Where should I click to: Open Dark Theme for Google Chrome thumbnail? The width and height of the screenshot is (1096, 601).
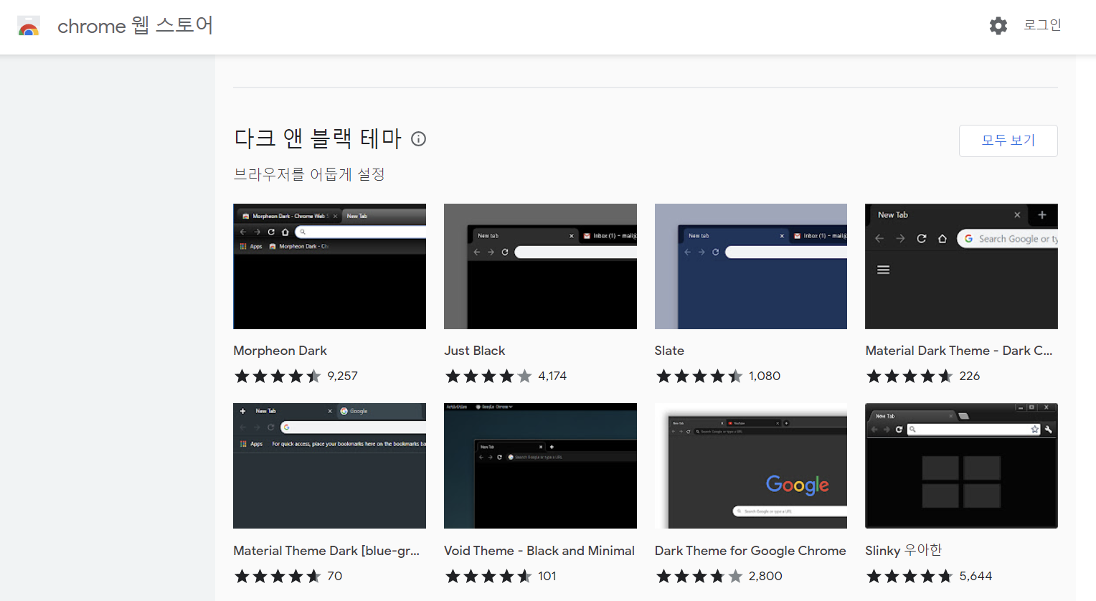pos(750,465)
